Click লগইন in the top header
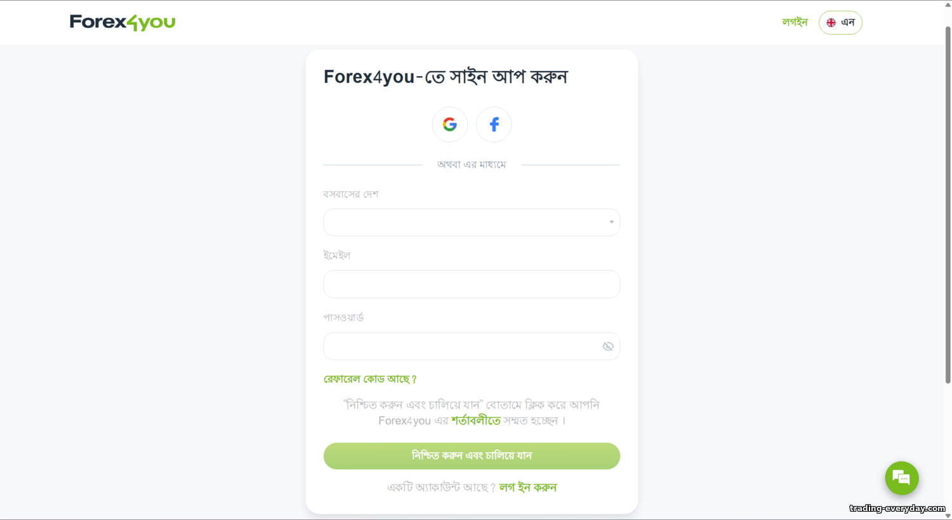Viewport: 952px width, 520px height. (x=795, y=22)
